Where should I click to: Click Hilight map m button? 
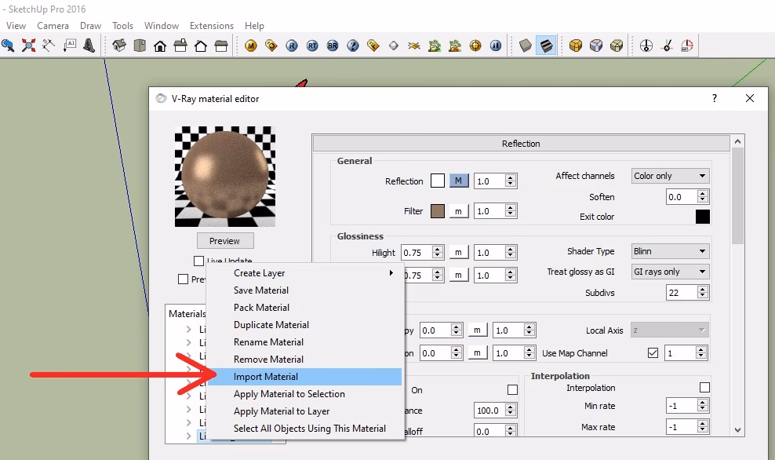(459, 253)
